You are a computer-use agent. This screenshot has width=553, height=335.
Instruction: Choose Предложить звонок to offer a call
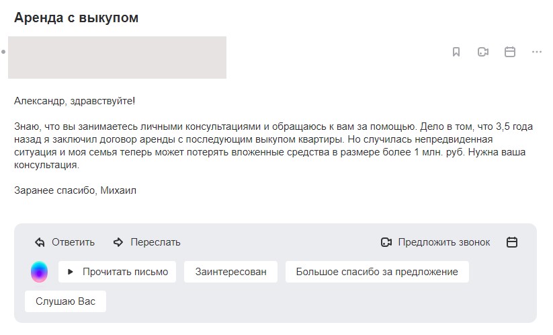click(x=435, y=242)
